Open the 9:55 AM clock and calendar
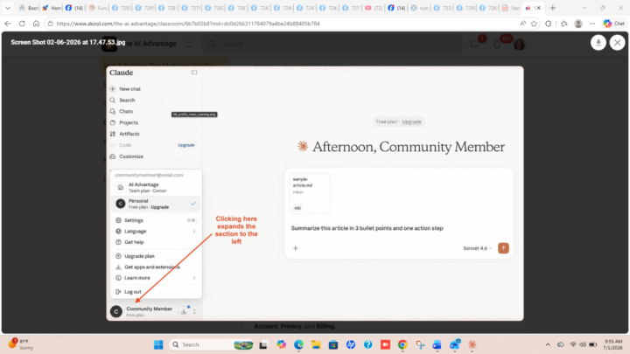 [613, 344]
